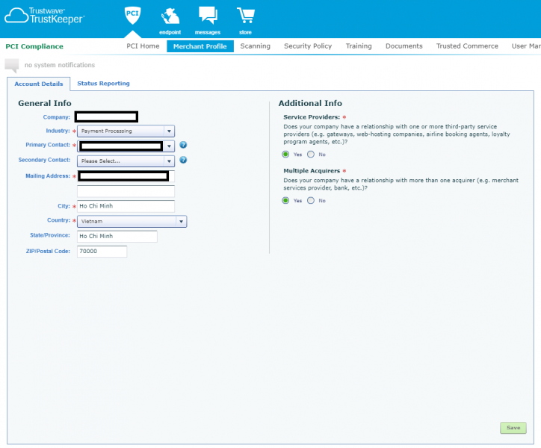Open the Industry dropdown
Viewport: 541px width, 448px height.
click(x=126, y=131)
